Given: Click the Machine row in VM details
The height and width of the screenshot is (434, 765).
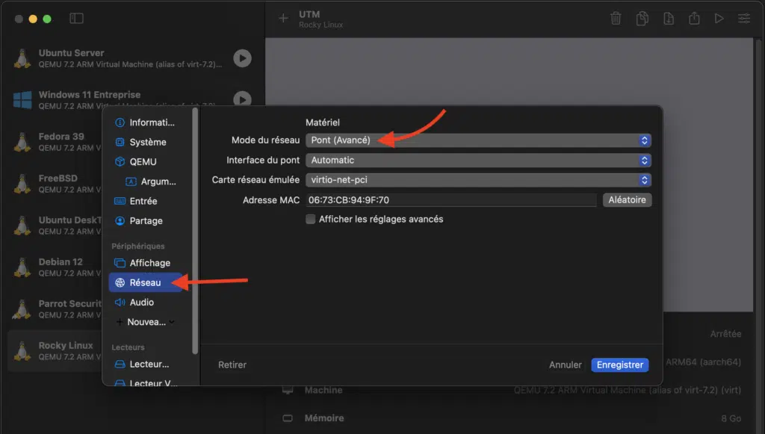Looking at the screenshot, I should 511,390.
